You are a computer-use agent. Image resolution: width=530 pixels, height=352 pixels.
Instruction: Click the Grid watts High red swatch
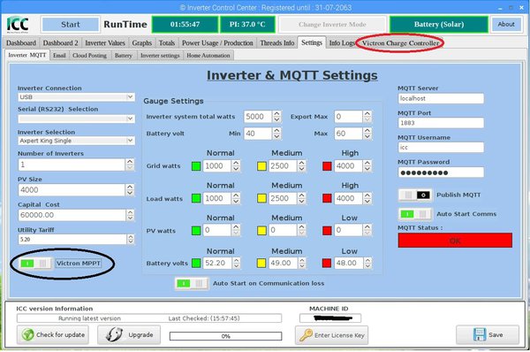(x=327, y=166)
